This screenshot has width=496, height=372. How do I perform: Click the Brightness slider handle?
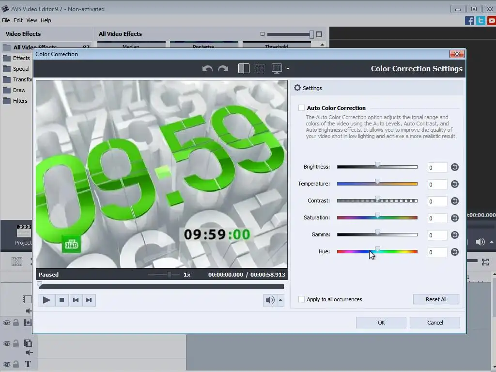[377, 165]
